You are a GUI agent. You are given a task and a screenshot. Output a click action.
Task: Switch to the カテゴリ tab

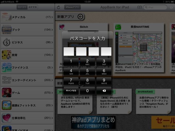point(22,7)
